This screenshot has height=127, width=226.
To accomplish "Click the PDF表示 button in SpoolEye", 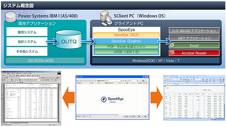I will [x=126, y=116].
